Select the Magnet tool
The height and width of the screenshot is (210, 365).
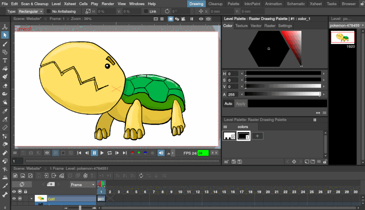point(4,161)
